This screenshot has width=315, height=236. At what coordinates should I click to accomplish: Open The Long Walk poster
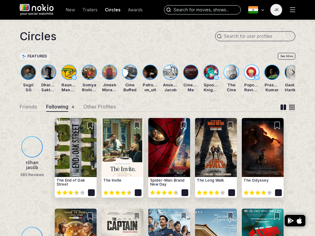(216, 147)
